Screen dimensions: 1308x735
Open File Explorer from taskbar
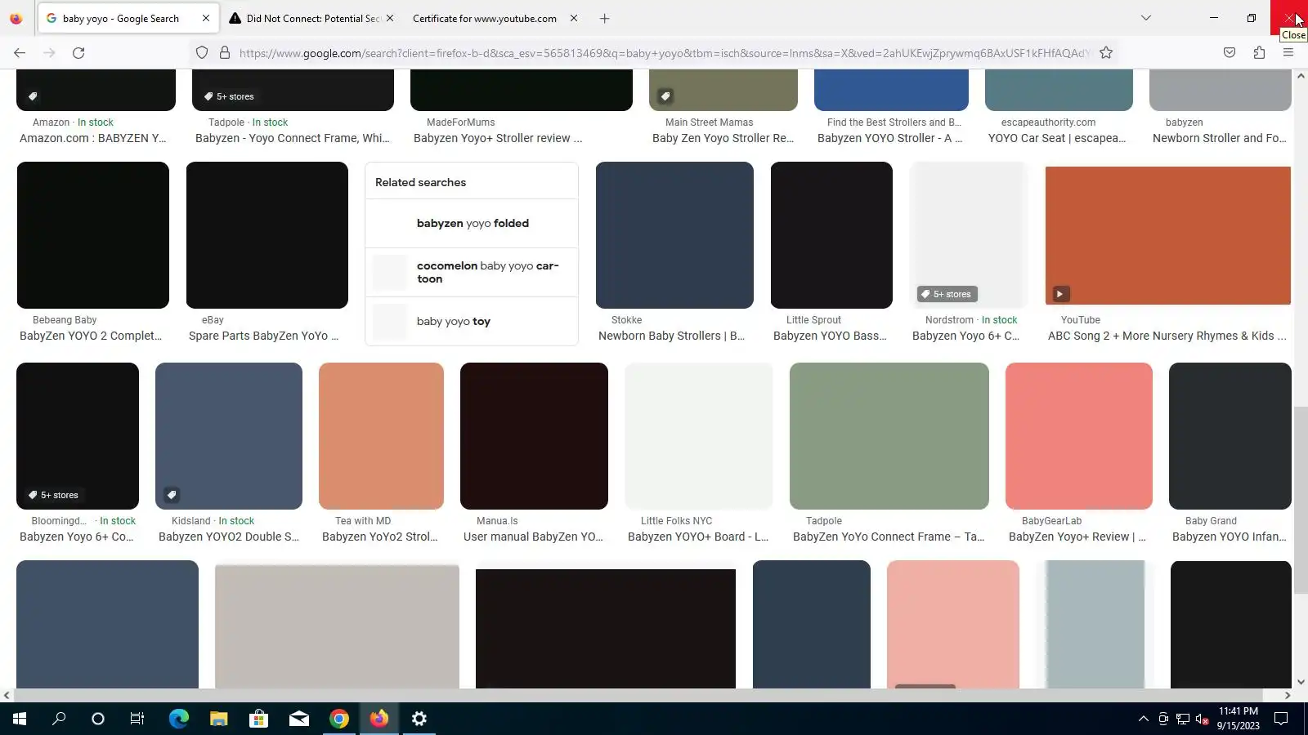tap(218, 719)
